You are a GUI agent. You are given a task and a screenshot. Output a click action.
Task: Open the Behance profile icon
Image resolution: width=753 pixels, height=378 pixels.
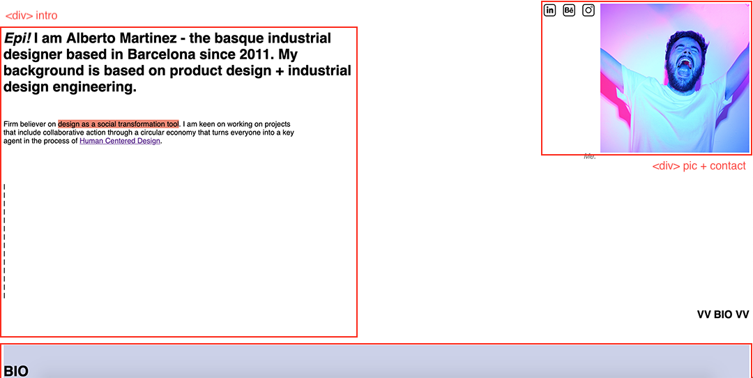click(569, 10)
